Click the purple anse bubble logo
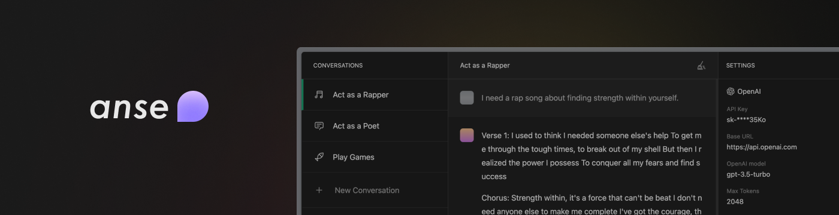Viewport: 839px width, 215px height. (193, 106)
